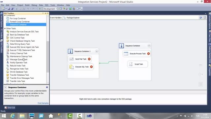Viewport: 211px width, 119px height.
Task: Open the File menu
Action: click(x=2, y=5)
